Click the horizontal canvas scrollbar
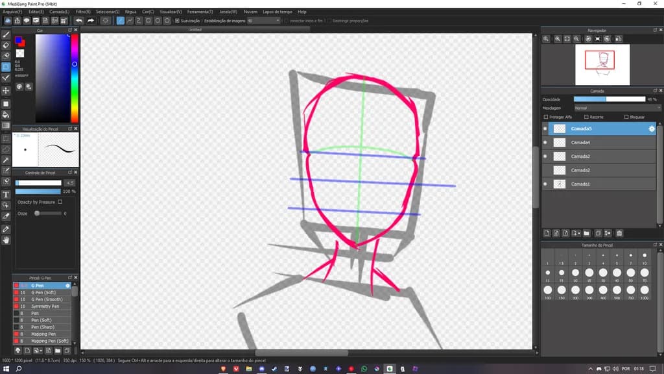This screenshot has width=664, height=374. pos(302,353)
